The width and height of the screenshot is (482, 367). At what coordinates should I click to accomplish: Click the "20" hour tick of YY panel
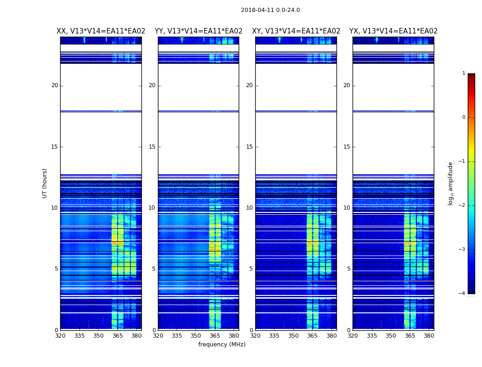coord(152,85)
